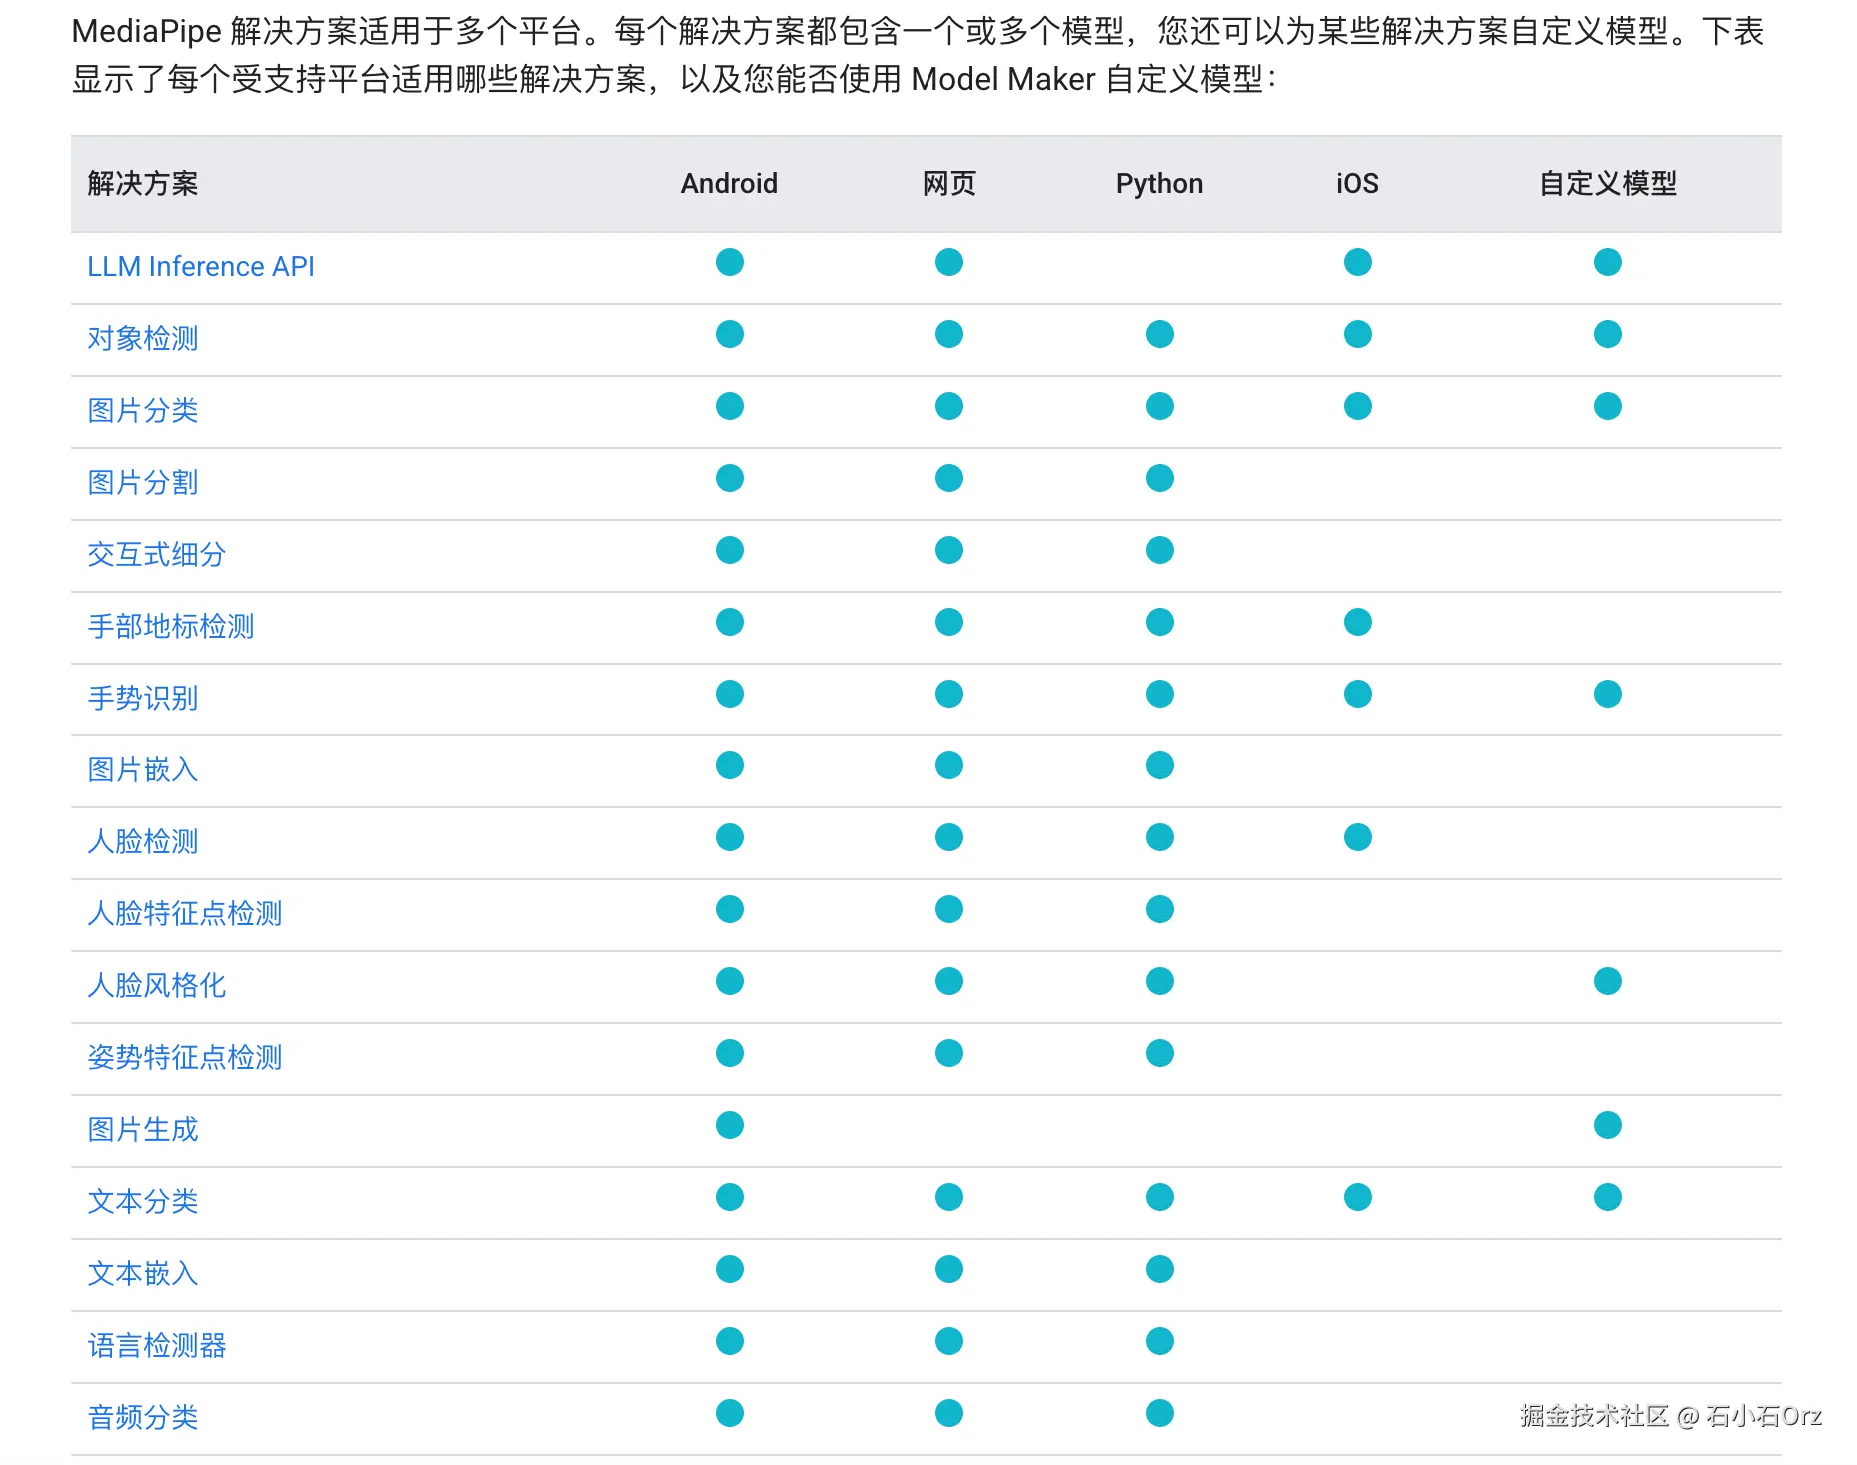The height and width of the screenshot is (1465, 1857).
Task: Open the 语言检测器 solution link
Action: coord(157,1346)
